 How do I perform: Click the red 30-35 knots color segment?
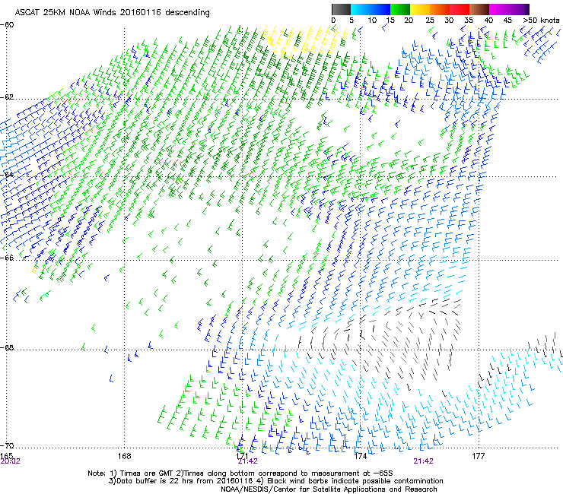[460, 9]
